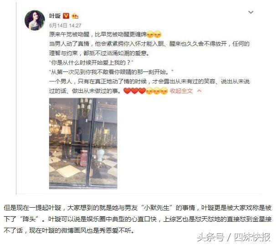Image resolution: width=276 pixels, height=245 pixels.
Task: Open the 叶璇 username link
Action: tap(55, 16)
